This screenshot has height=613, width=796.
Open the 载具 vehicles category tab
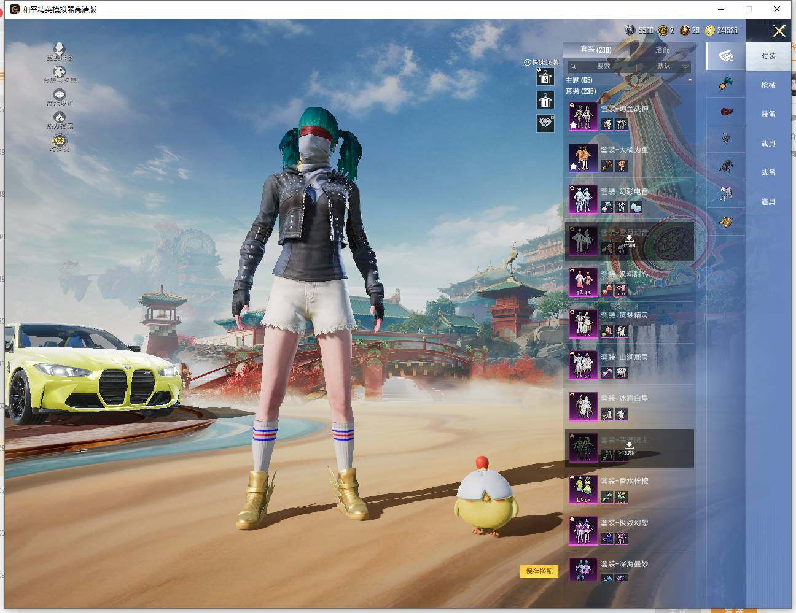(x=768, y=144)
